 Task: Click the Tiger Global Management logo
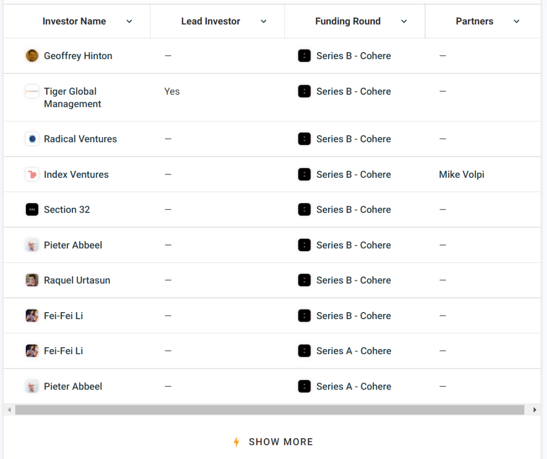(32, 92)
